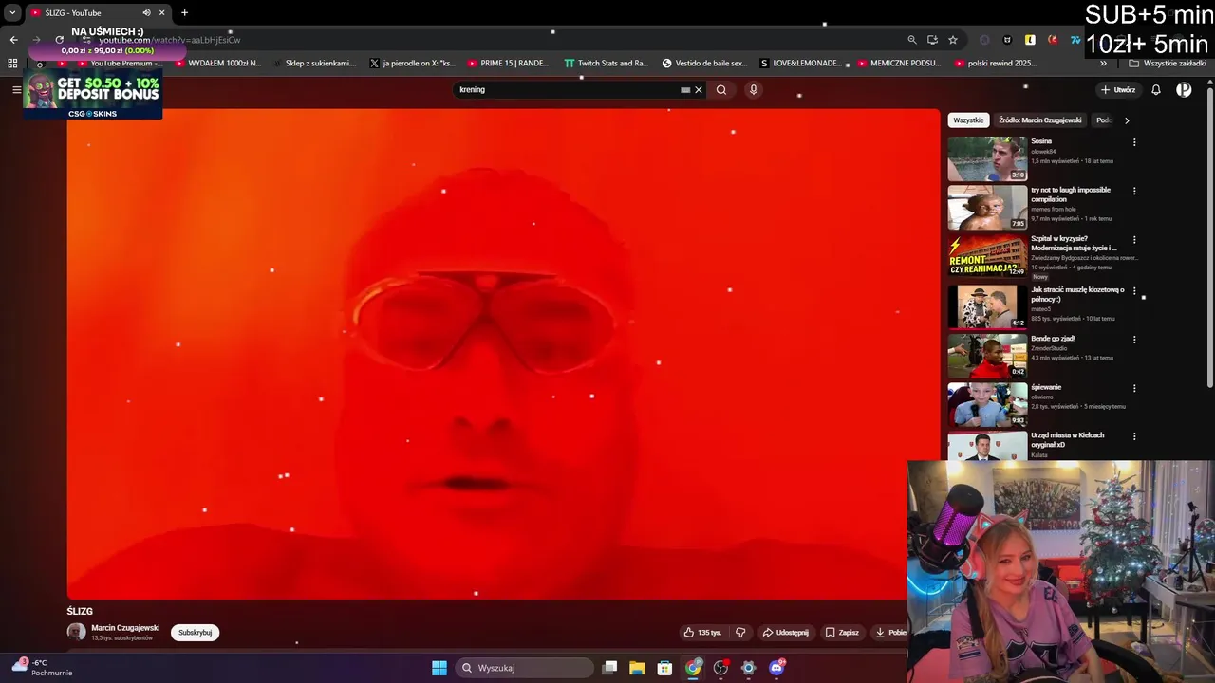Open a new browser tab with plus
The image size is (1215, 683).
pyautogui.click(x=184, y=13)
